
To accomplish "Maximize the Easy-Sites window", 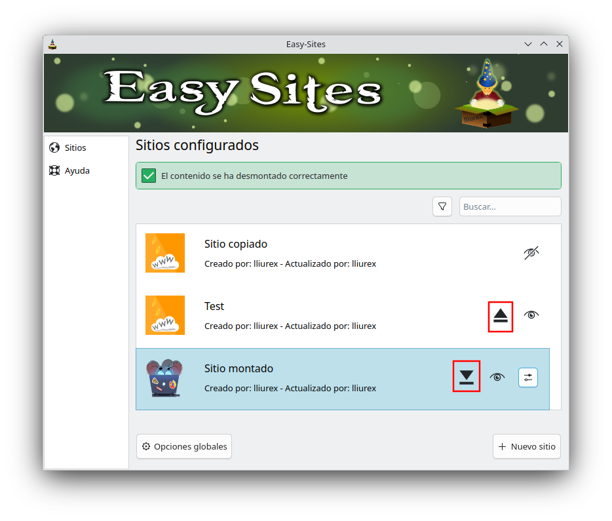I will click(544, 45).
